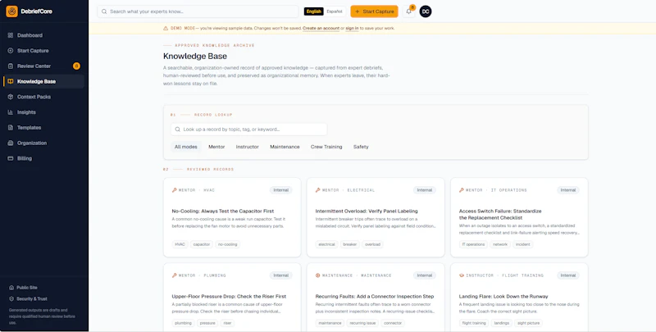Click the Security & Trust shield icon
This screenshot has height=332, width=656.
point(11,299)
